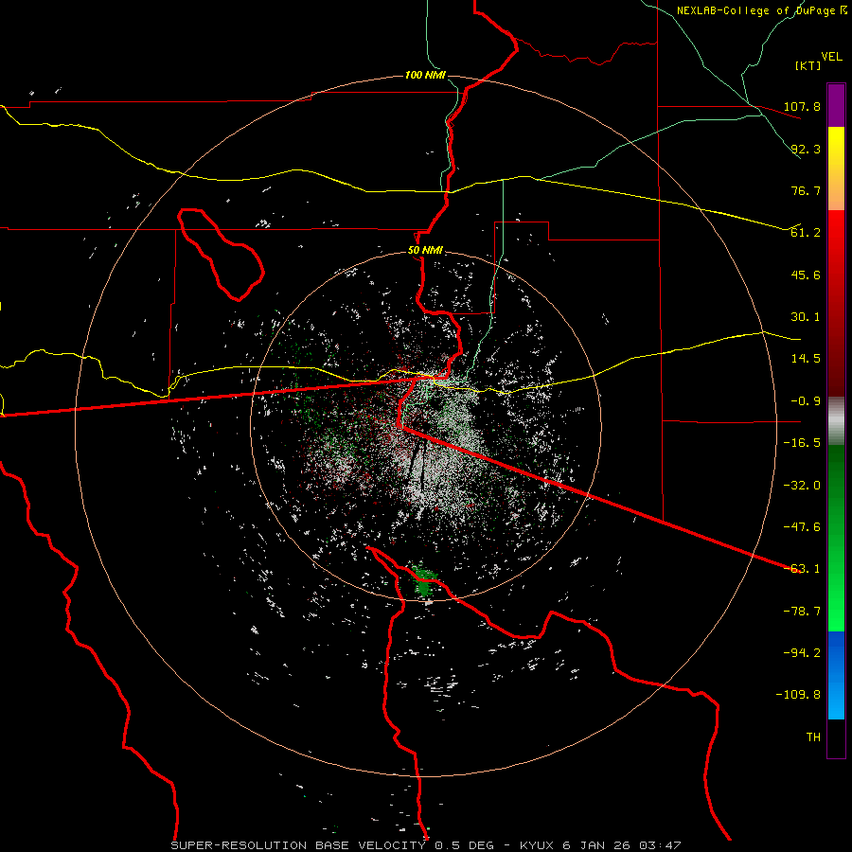852x852 pixels.
Task: Click the 6 JAN 26 date in caption
Action: pos(596,845)
